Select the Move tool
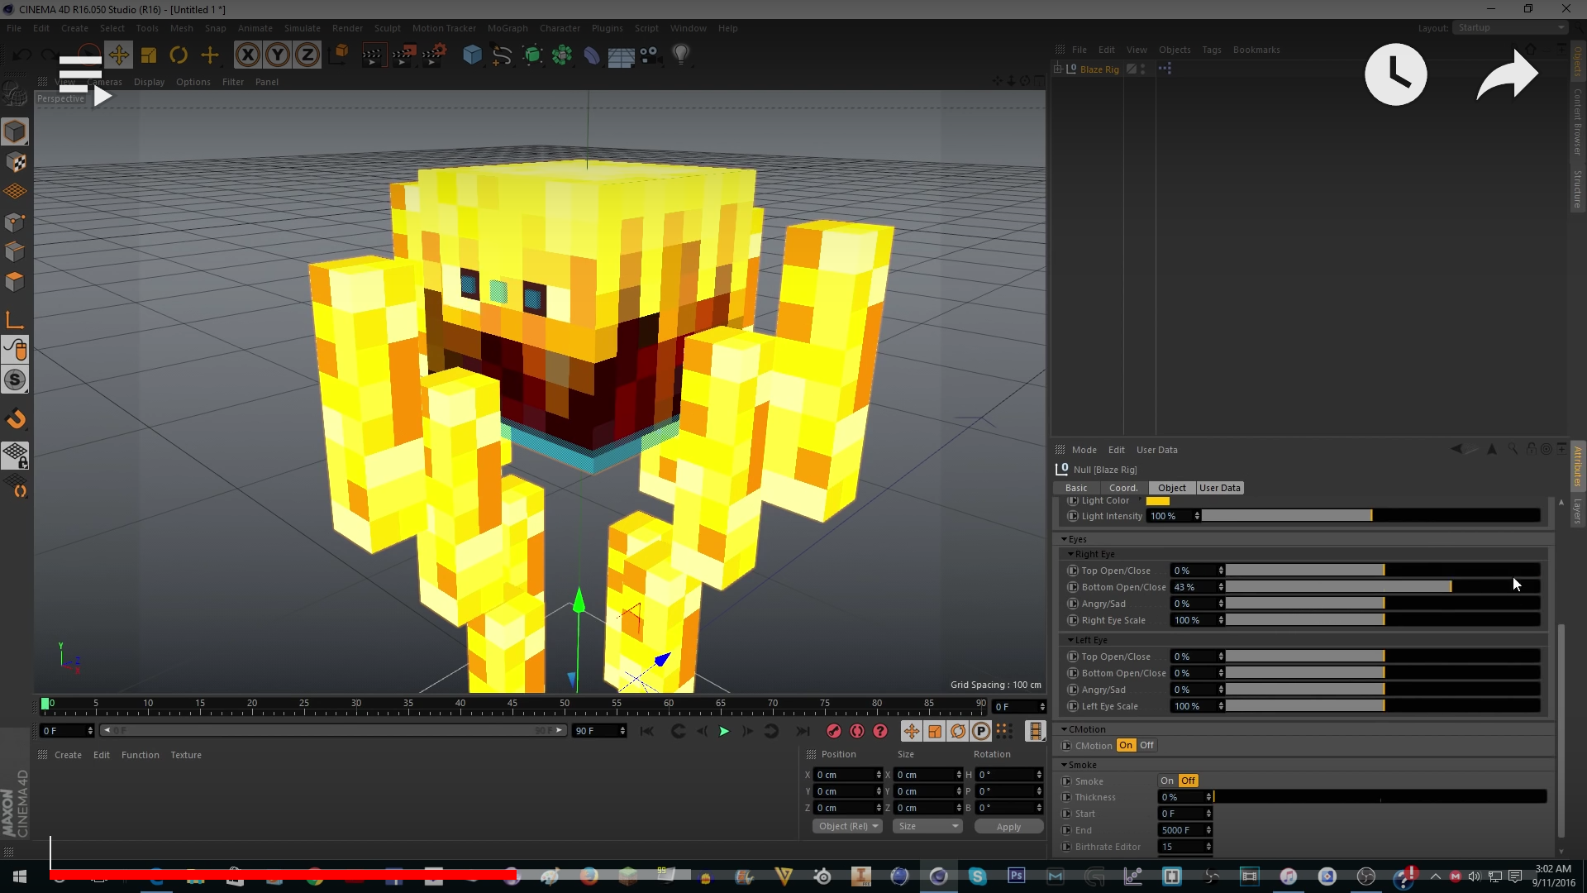Image resolution: width=1587 pixels, height=893 pixels. tap(118, 55)
